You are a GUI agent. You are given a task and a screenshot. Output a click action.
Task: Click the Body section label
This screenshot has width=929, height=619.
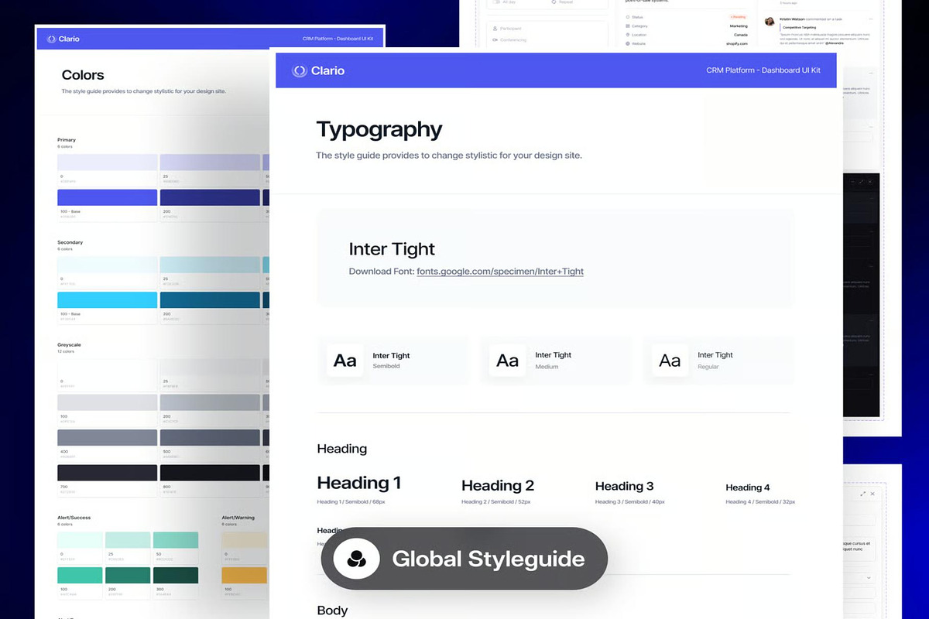[x=332, y=610]
